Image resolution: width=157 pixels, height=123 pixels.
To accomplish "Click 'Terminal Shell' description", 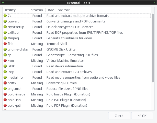I will pos(57,44).
